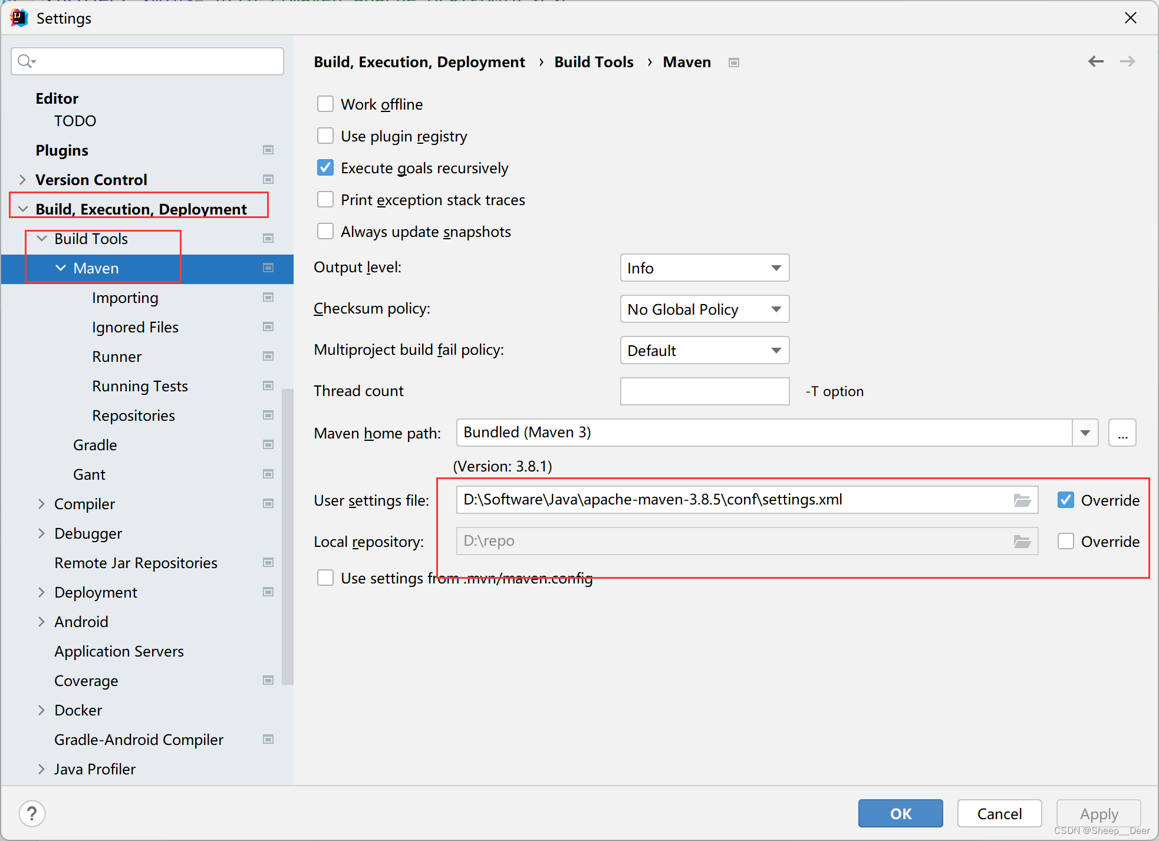Click project-level icon on Runner row
Image resolution: width=1159 pixels, height=841 pixels.
pos(268,356)
